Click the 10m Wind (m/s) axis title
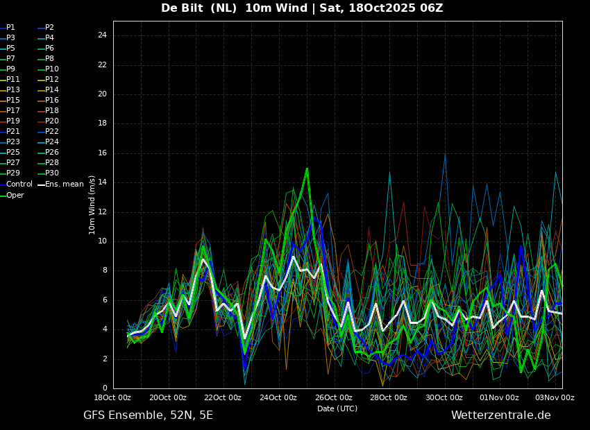This screenshot has height=430, width=590. (92, 205)
